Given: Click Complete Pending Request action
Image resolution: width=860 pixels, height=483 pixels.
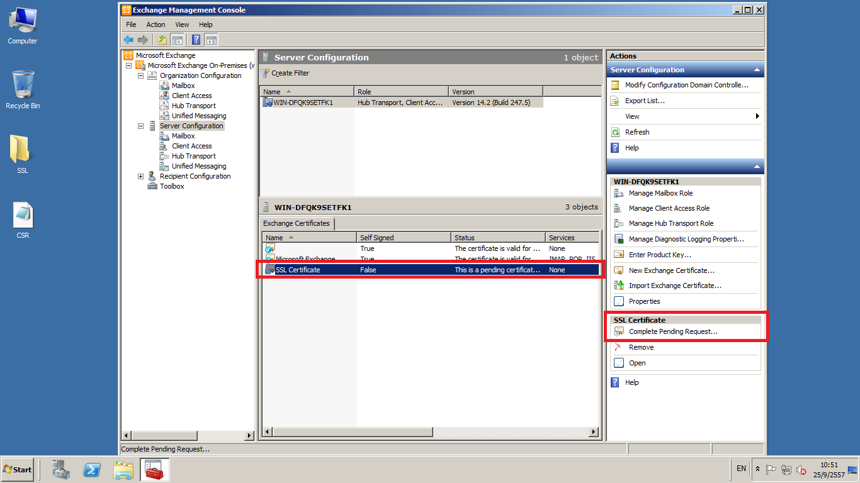Looking at the screenshot, I should tap(673, 331).
